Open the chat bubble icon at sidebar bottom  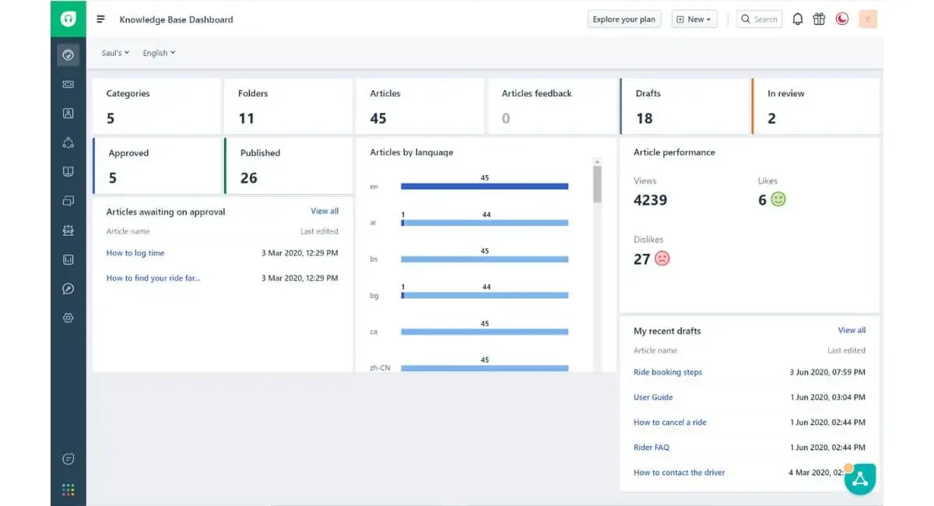[68, 459]
